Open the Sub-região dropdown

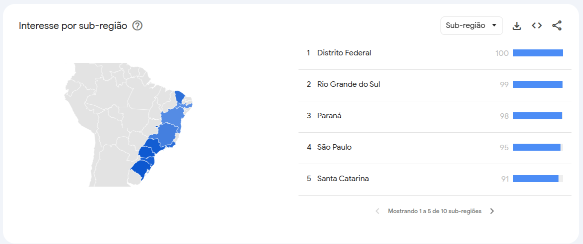point(471,25)
